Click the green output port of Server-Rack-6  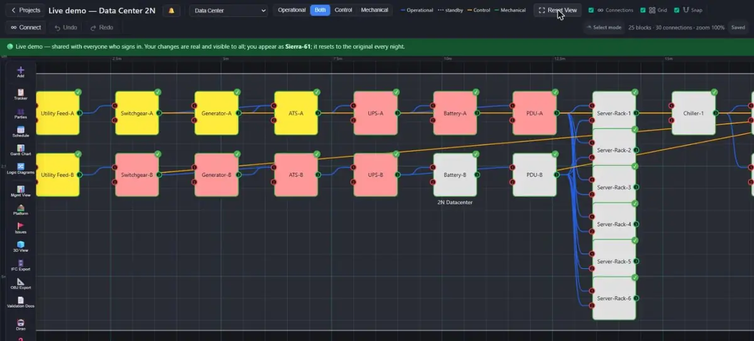pyautogui.click(x=636, y=298)
